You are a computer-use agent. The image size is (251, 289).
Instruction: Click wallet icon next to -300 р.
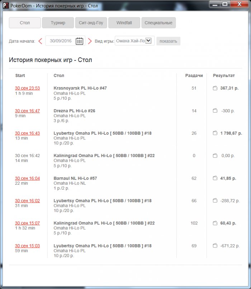[215, 110]
